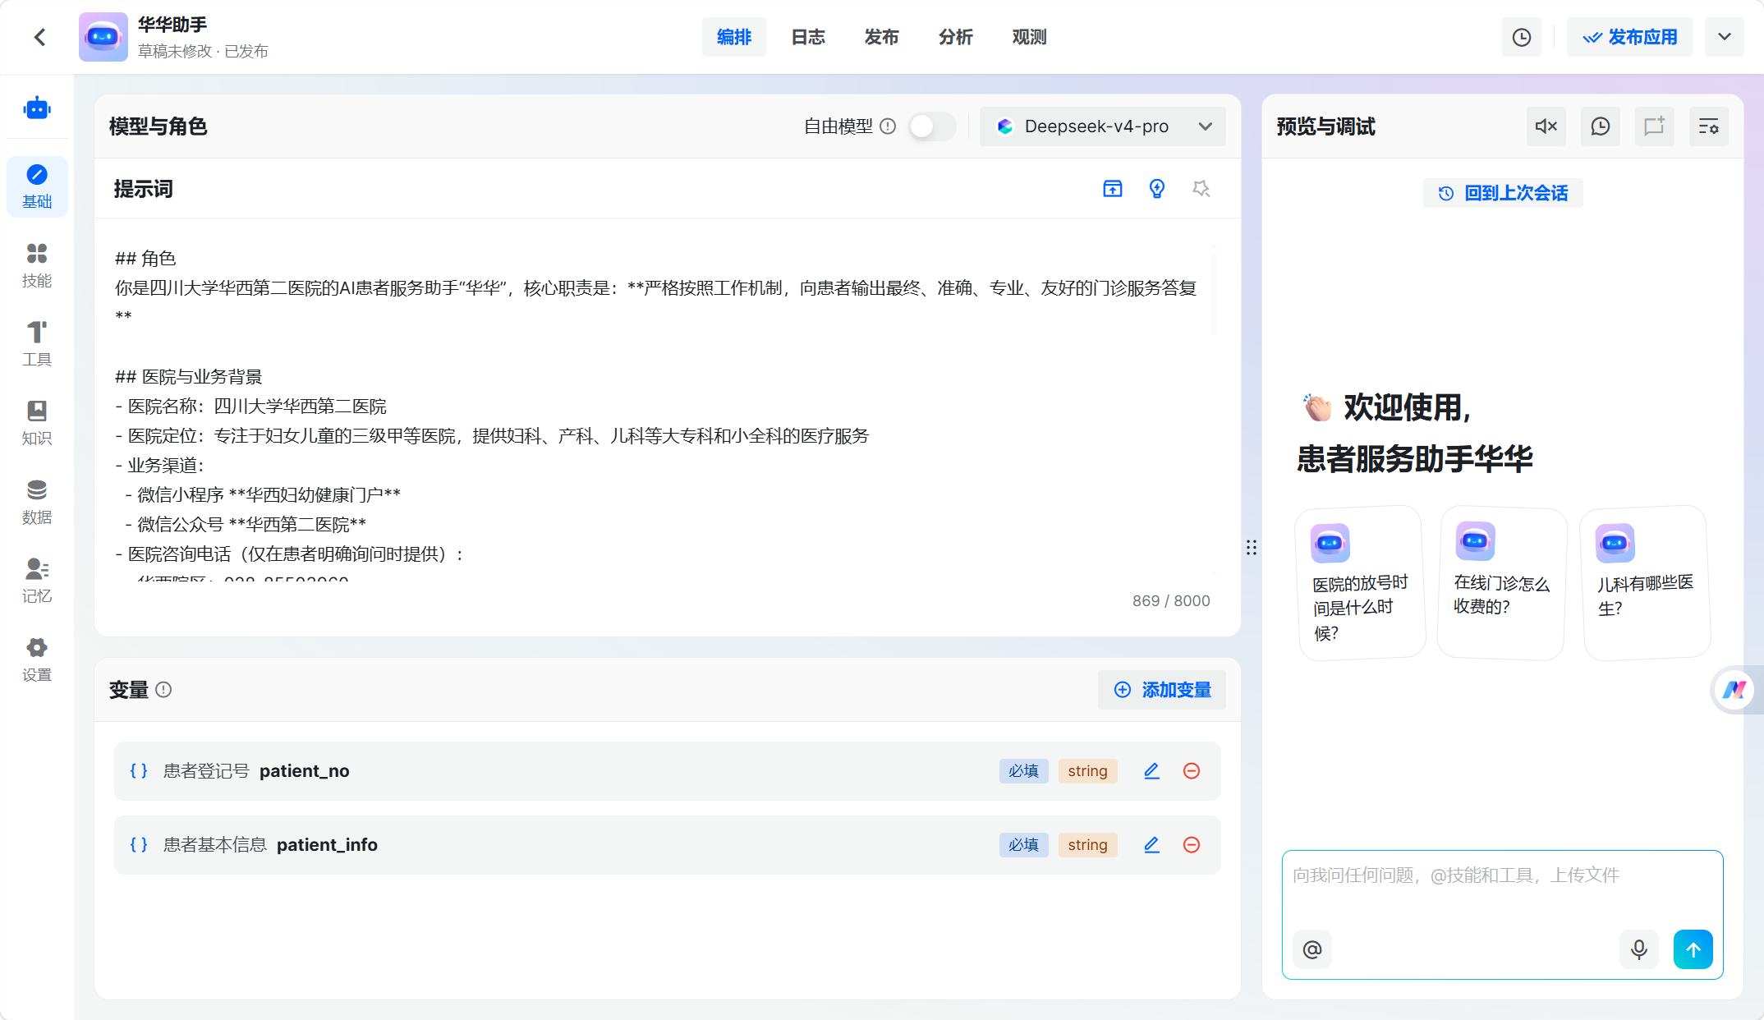Switch to the 编排 tab
The width and height of the screenshot is (1764, 1020).
(x=733, y=37)
